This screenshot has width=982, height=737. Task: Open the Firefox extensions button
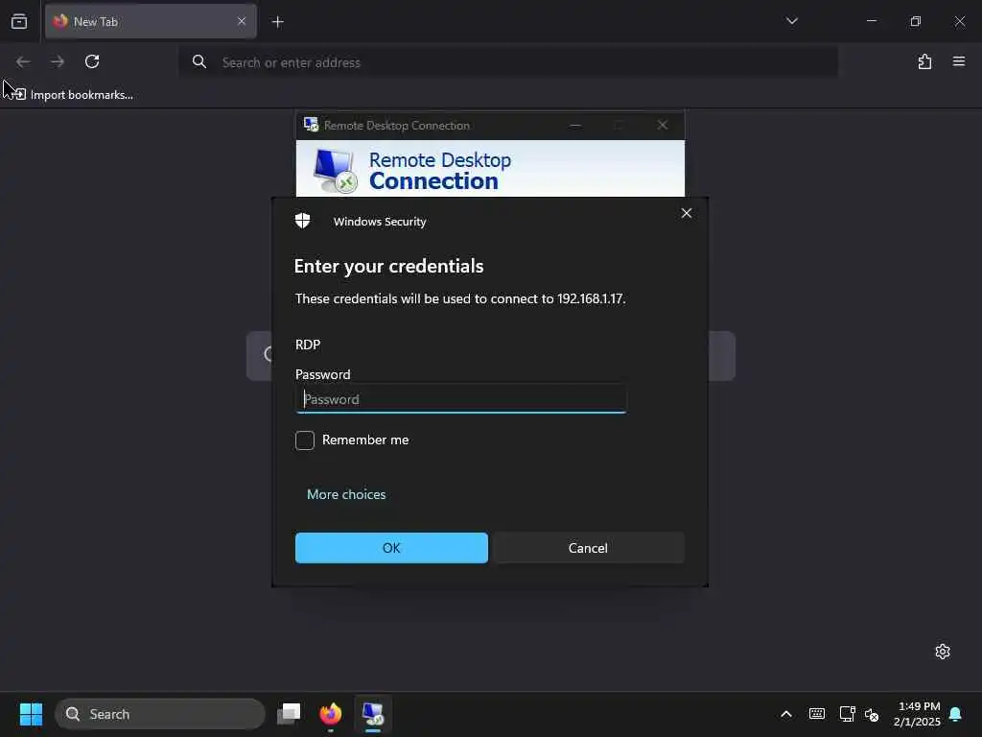[x=924, y=61]
